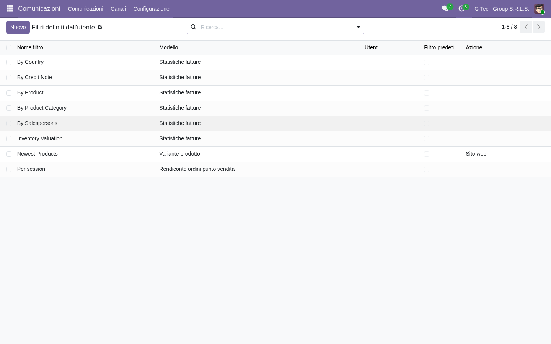Select the By Product Category row checkbox

point(9,108)
